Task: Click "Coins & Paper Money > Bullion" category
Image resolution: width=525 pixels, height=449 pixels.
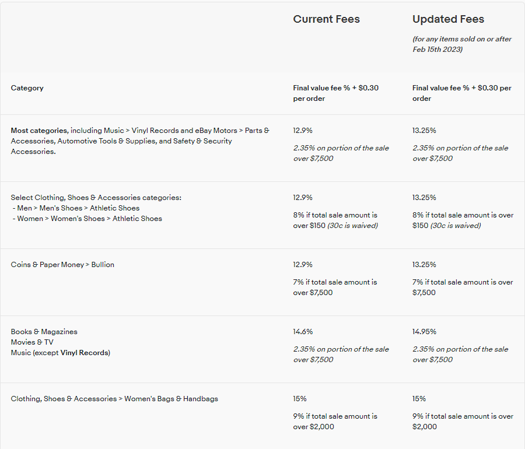Action: click(62, 265)
